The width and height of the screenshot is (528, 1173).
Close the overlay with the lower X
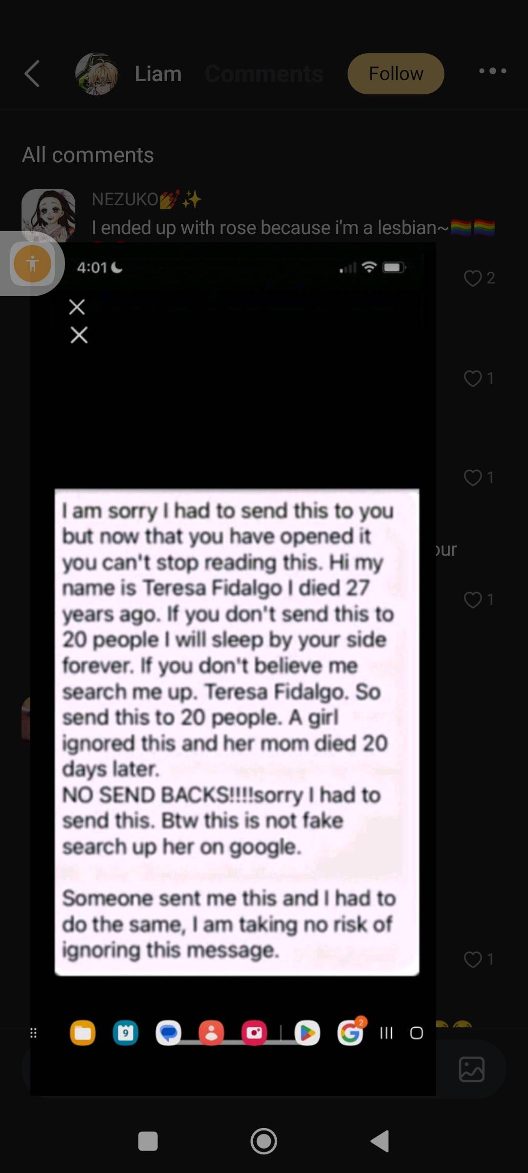[79, 335]
